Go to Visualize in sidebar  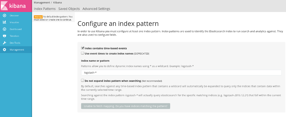point(14,22)
